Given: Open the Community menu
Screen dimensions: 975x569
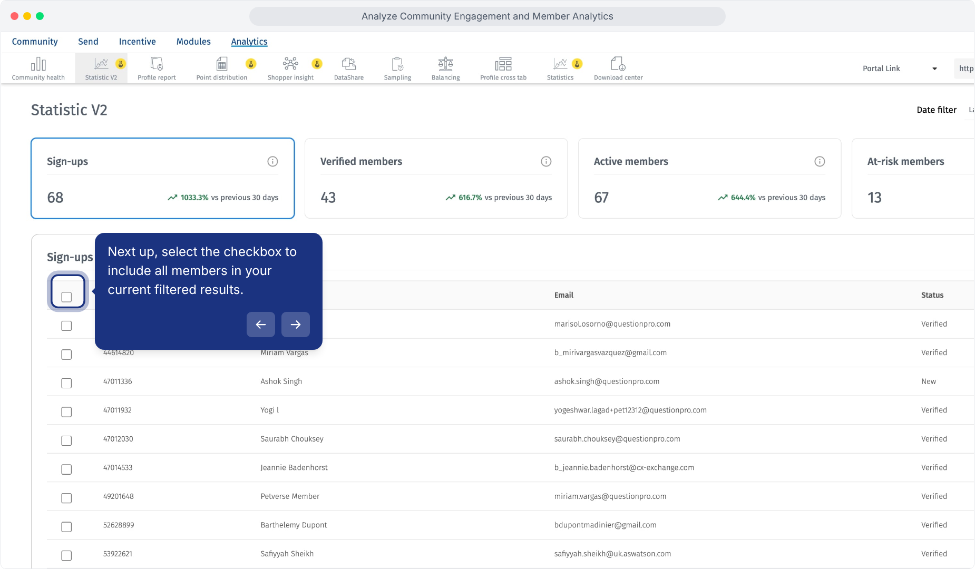Looking at the screenshot, I should pos(35,42).
